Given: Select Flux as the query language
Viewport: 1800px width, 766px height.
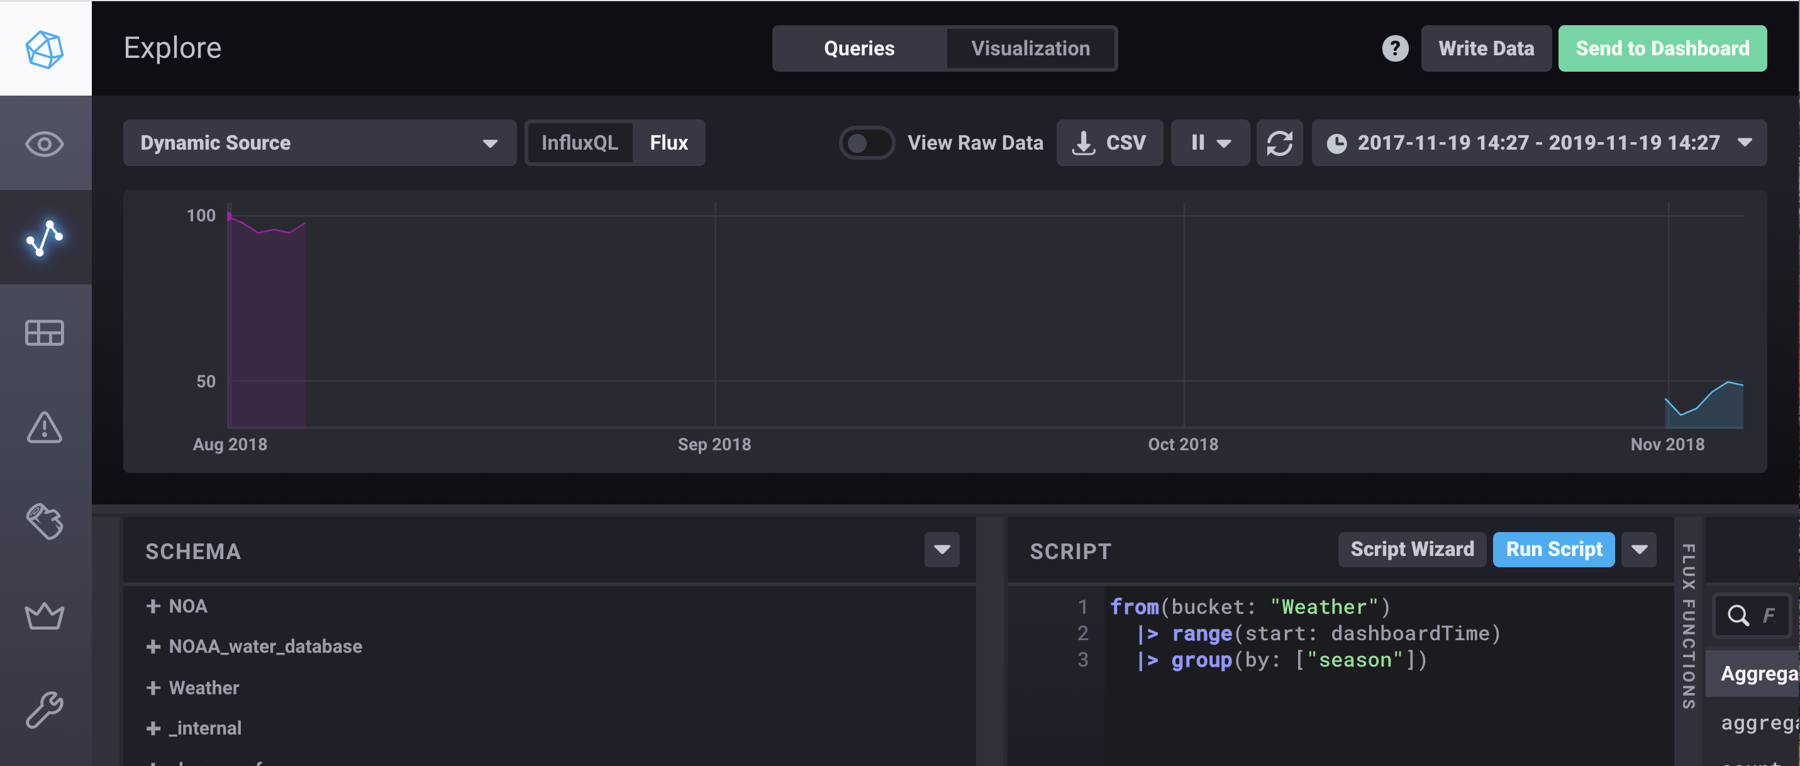Looking at the screenshot, I should point(669,143).
